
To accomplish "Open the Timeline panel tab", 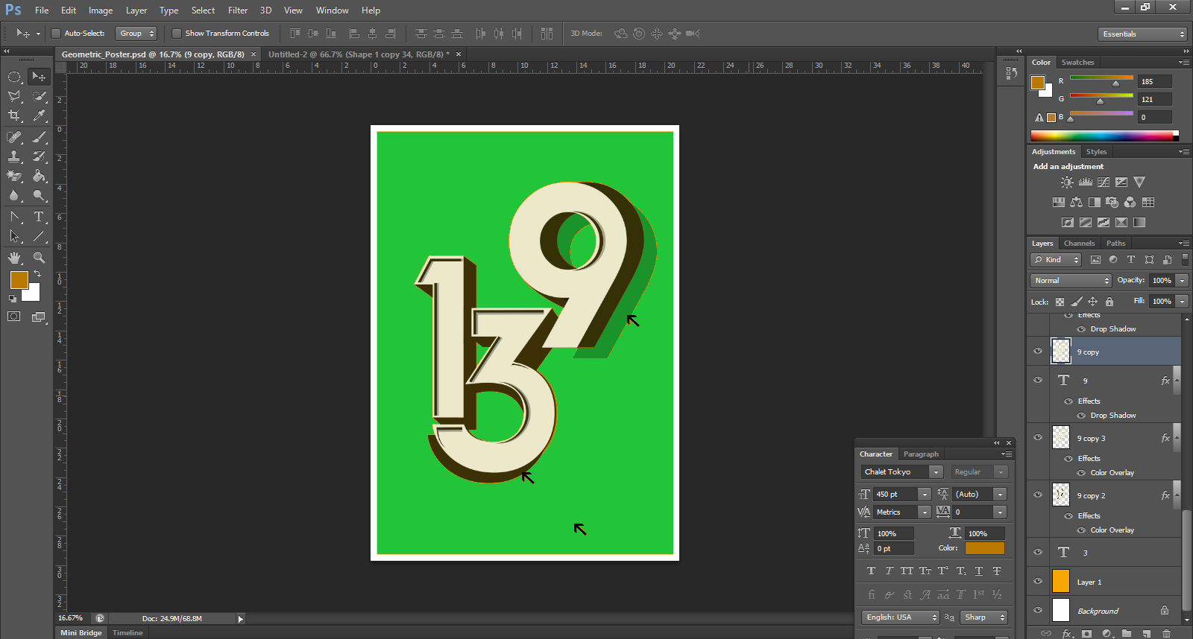I will pyautogui.click(x=128, y=633).
